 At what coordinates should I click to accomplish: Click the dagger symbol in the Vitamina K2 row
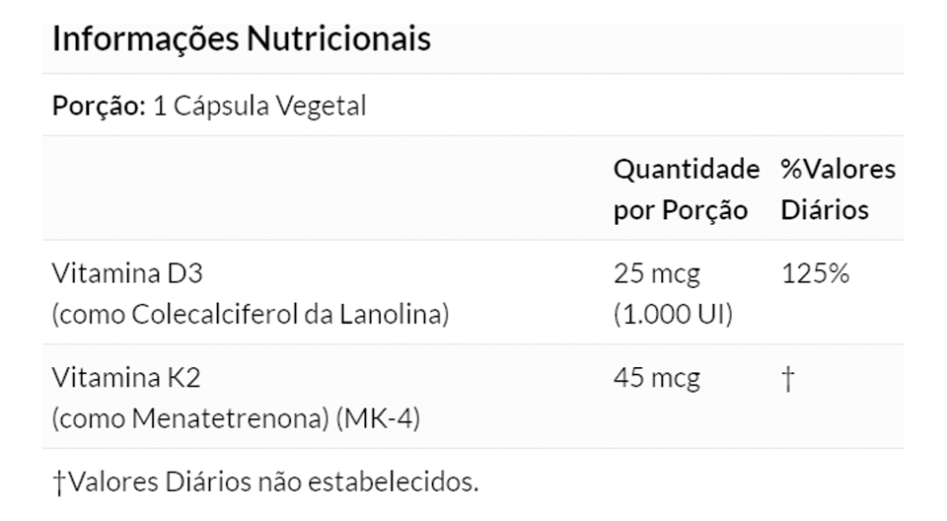[787, 378]
